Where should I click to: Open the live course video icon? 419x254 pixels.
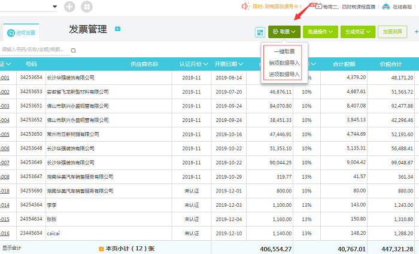click(x=319, y=7)
